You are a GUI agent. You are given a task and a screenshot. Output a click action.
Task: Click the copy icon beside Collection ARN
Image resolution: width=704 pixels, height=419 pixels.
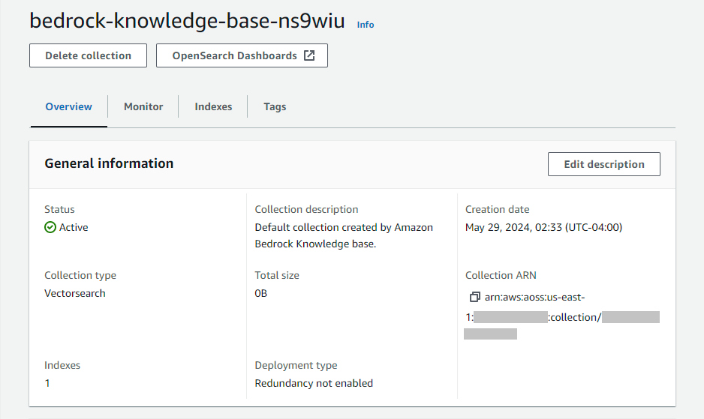coord(474,297)
